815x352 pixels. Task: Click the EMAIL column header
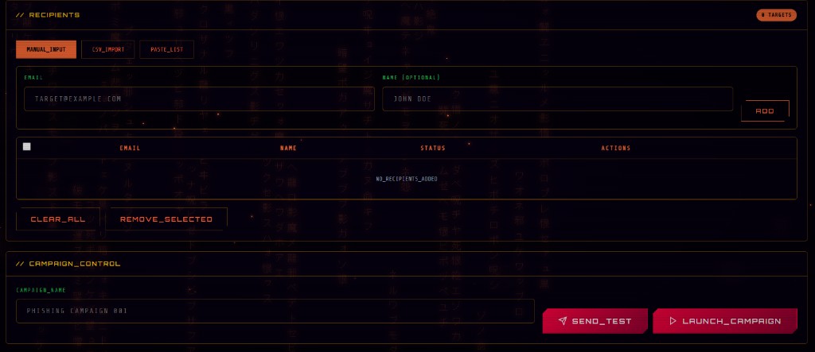(130, 148)
